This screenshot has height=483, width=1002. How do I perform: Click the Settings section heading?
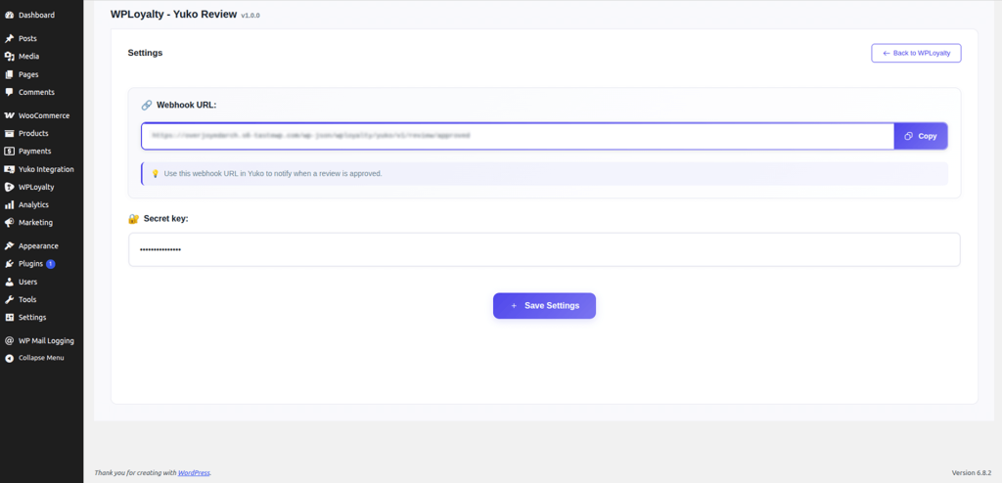[145, 53]
